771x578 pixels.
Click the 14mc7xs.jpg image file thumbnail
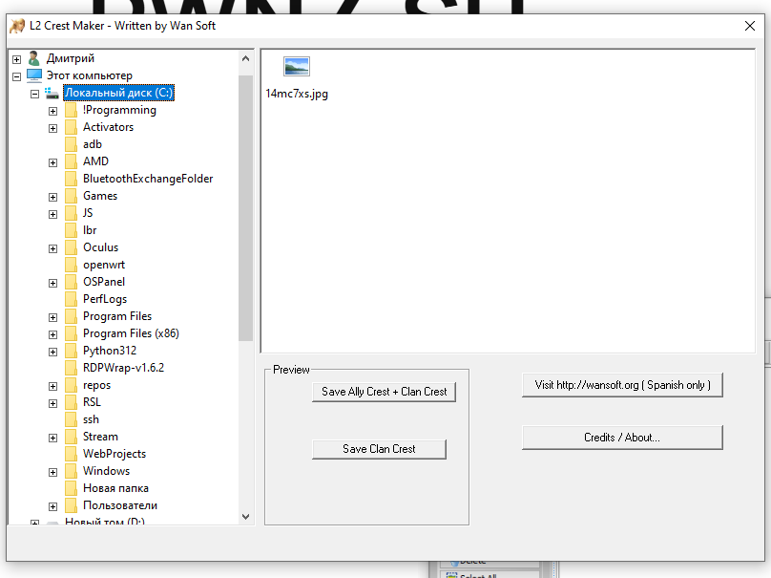(297, 67)
